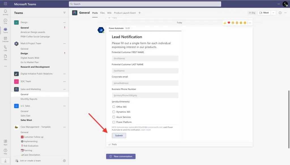The width and height of the screenshot is (290, 165).
Task: Click the profile avatar
Action: point(285,4)
